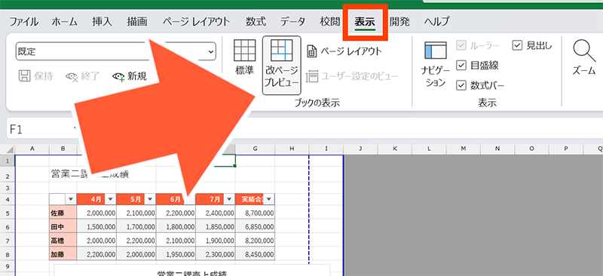Open filter dropdown for 7月 column
603x276 pixels.
coord(229,199)
